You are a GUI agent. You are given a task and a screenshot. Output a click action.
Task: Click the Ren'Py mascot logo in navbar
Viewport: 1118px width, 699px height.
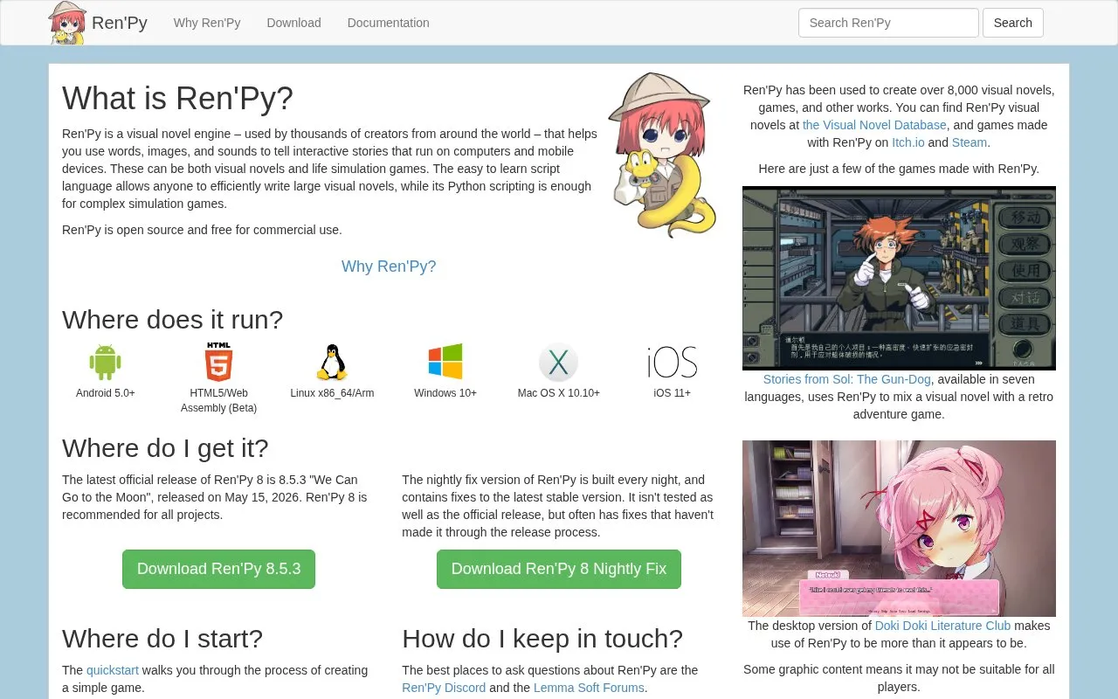pos(67,23)
